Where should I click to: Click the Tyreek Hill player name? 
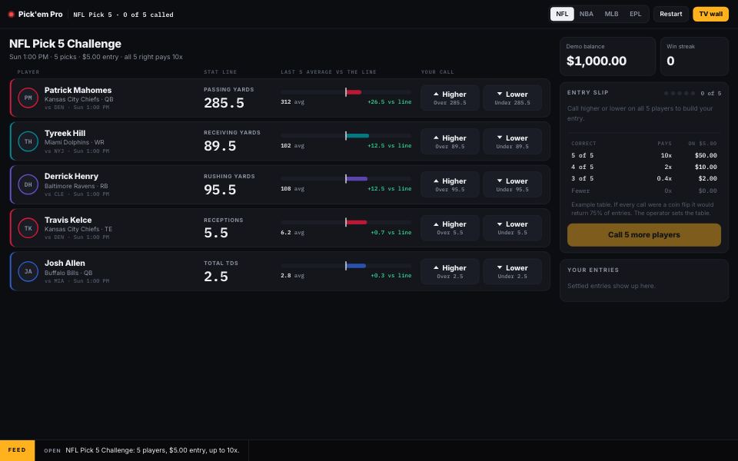pos(65,134)
